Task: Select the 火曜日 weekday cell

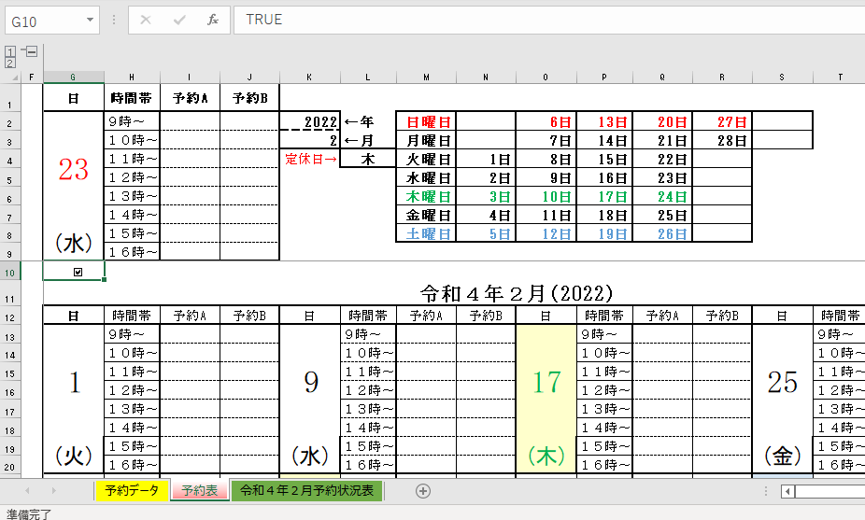Action: click(427, 159)
